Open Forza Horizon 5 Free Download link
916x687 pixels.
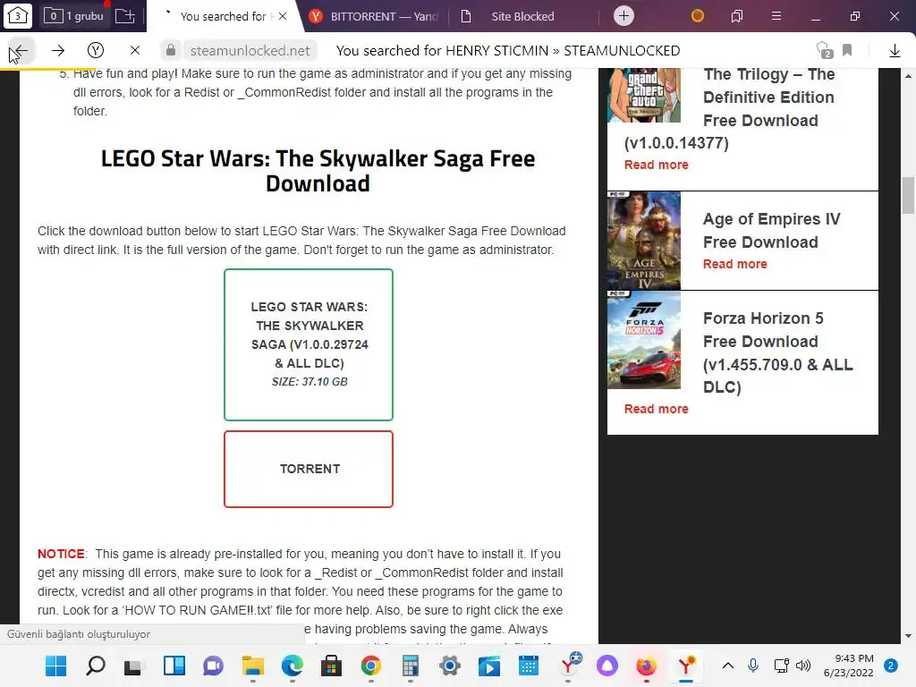click(777, 352)
